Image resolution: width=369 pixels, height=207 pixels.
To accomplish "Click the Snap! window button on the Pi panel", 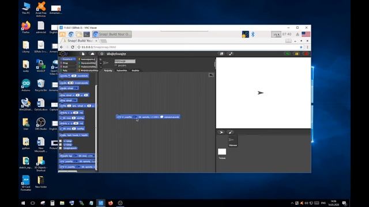I will [x=112, y=34].
